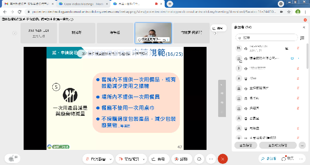
Task: Reload the browser page
Action: pyautogui.click(x=19, y=12)
